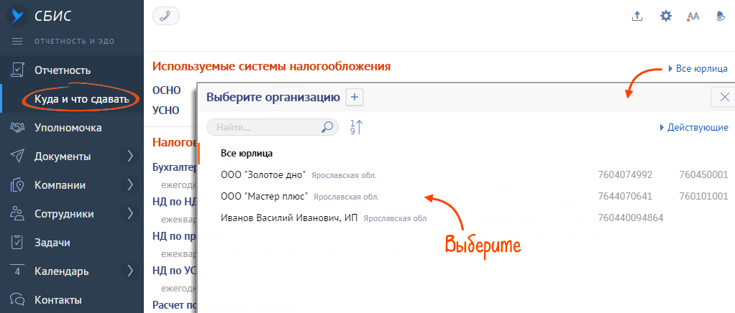The image size is (735, 313).
Task: Expand the Документы submenu arrow
Action: pyautogui.click(x=130, y=156)
